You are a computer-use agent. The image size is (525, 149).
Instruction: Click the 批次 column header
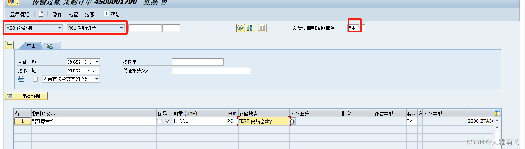tap(357, 114)
